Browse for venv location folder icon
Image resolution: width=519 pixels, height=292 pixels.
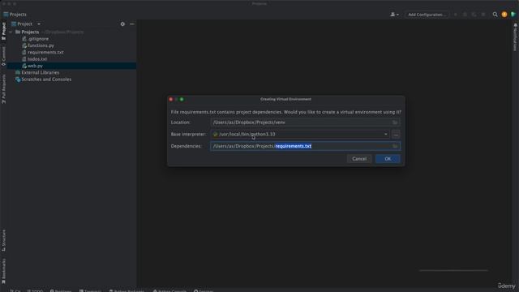tap(395, 122)
